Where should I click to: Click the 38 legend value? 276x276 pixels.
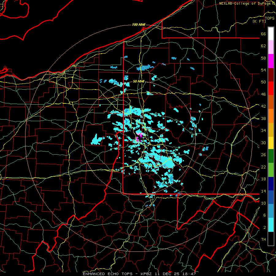(263, 118)
